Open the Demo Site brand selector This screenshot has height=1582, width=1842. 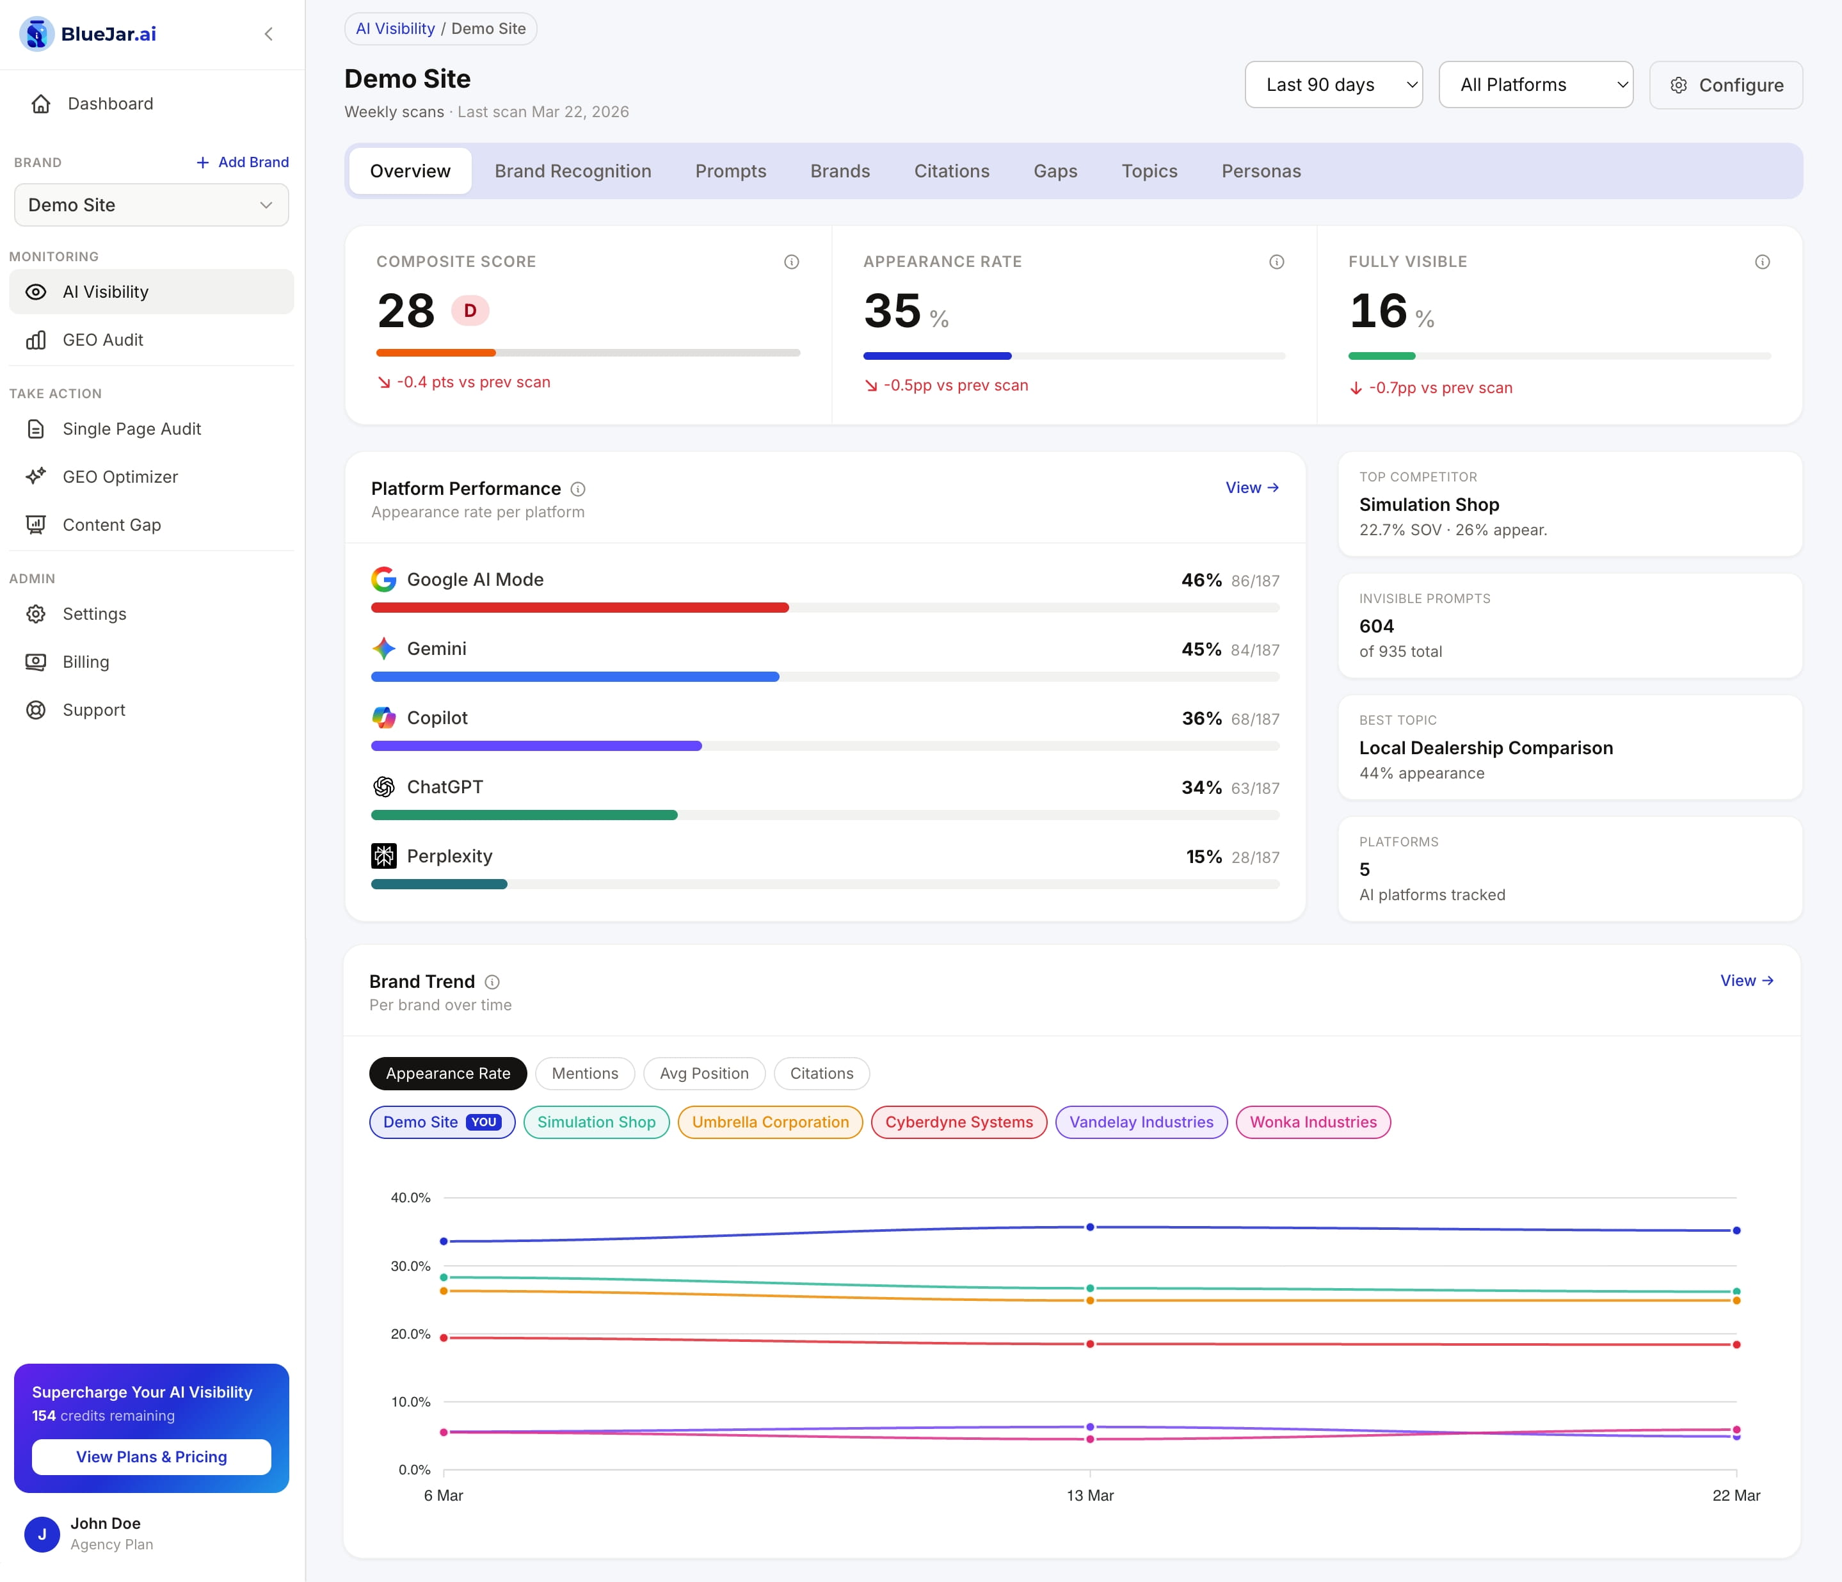pos(151,204)
